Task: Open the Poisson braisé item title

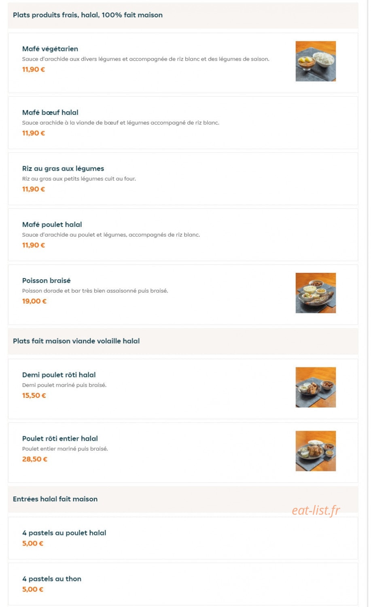Action: (x=47, y=280)
